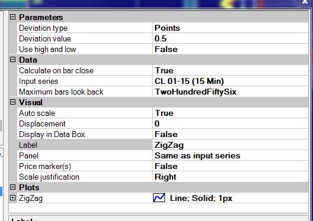
Task: Change Calculate on bar close value True
Action: point(230,70)
